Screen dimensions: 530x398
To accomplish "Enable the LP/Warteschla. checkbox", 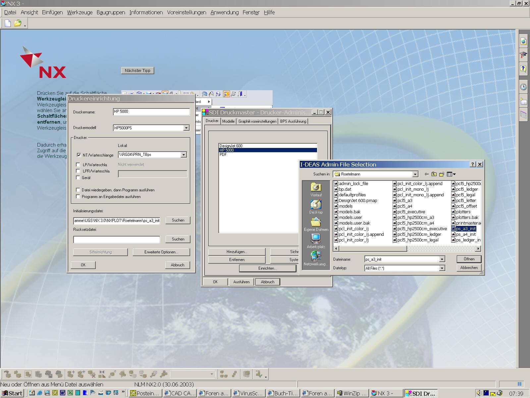I will click(78, 165).
